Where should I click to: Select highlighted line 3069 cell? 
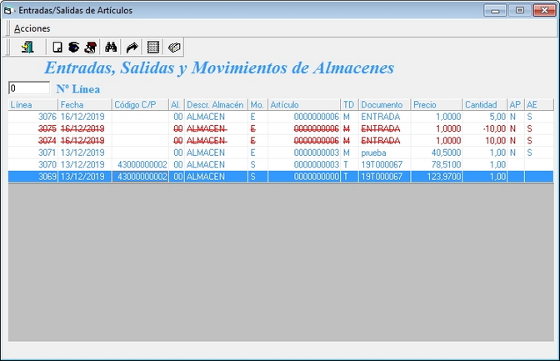tap(32, 177)
